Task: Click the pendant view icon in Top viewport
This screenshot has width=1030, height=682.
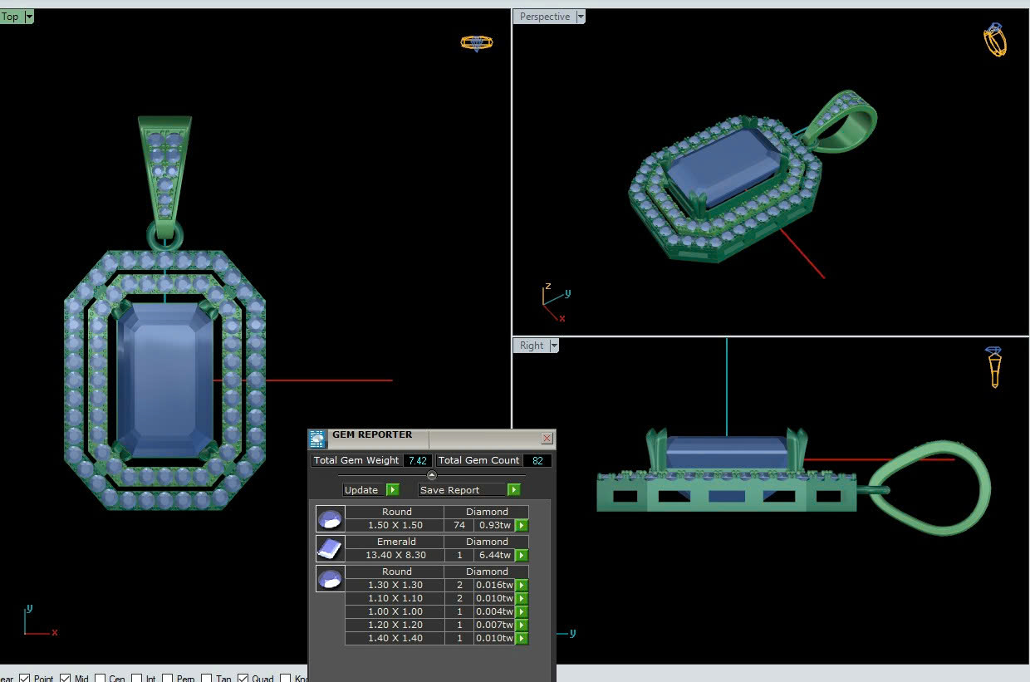Action: (476, 42)
